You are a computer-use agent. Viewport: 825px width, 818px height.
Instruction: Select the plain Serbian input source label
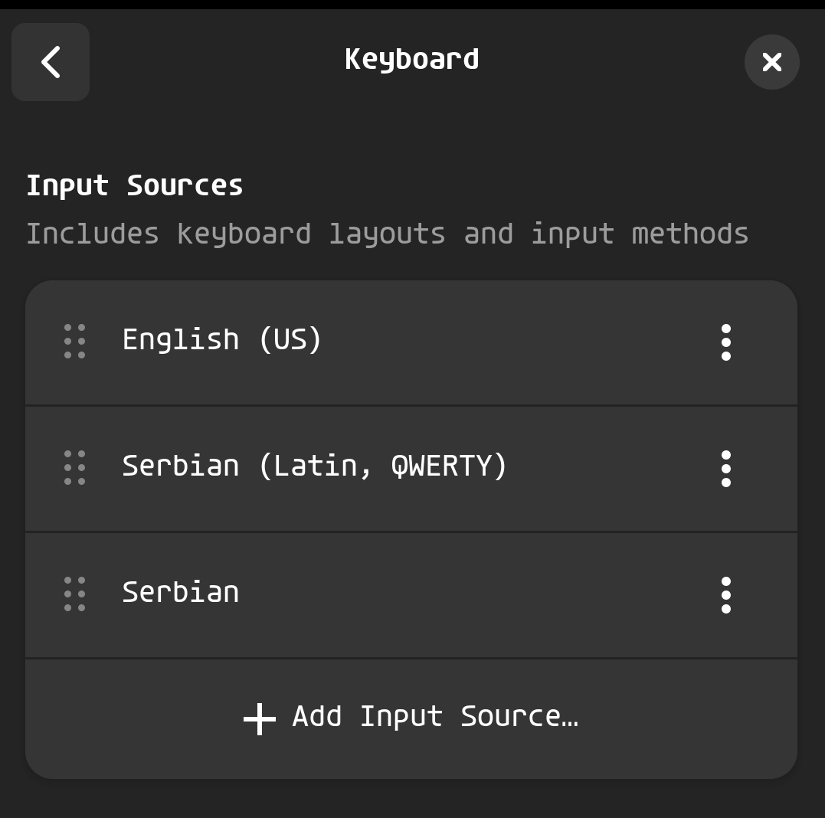click(x=181, y=592)
